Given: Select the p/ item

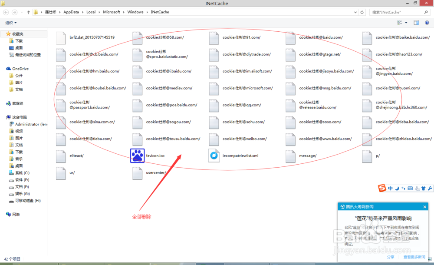Looking at the screenshot, I should 371,156.
